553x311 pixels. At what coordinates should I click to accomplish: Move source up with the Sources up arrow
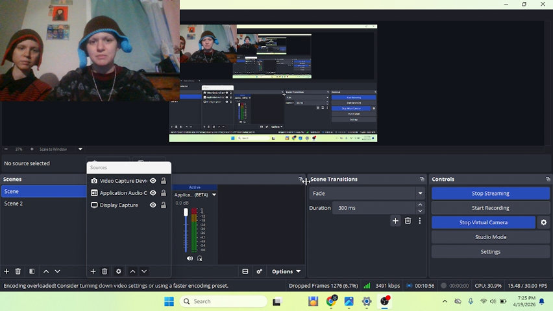[132, 271]
